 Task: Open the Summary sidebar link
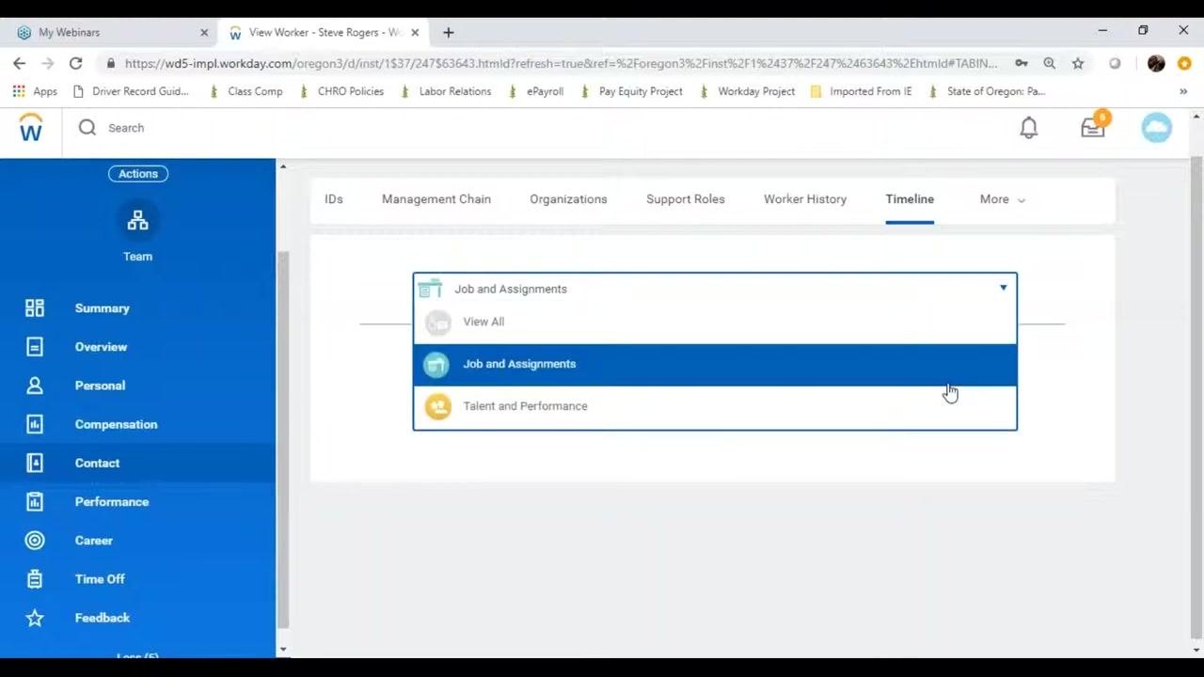[x=102, y=308]
